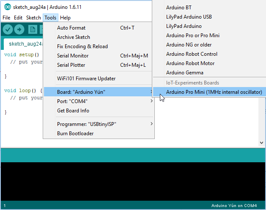
Task: Select Arduino Gemma board
Action: pyautogui.click(x=209, y=73)
